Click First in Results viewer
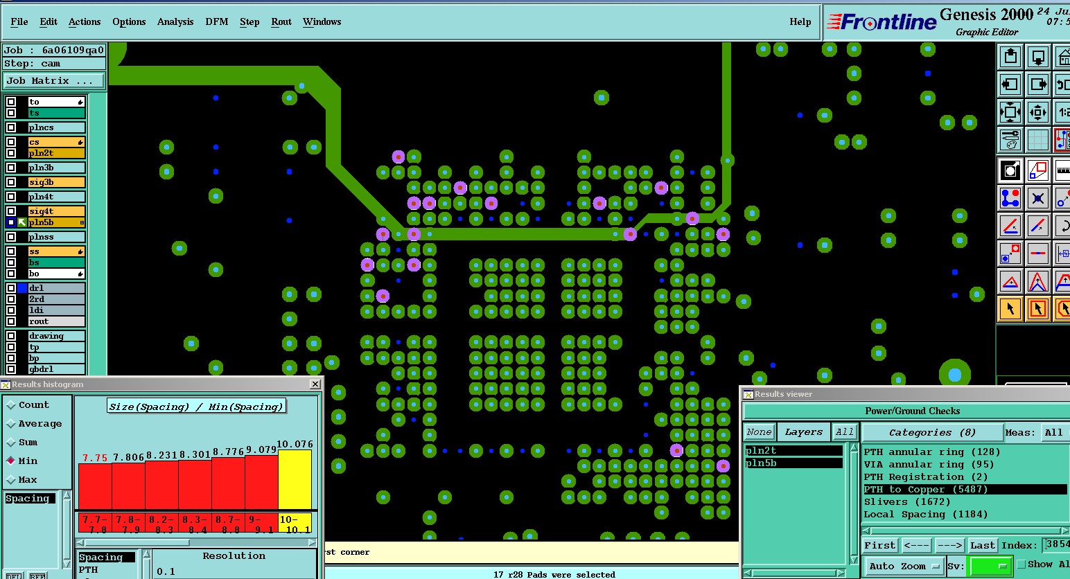The width and height of the screenshot is (1070, 579). point(880,545)
